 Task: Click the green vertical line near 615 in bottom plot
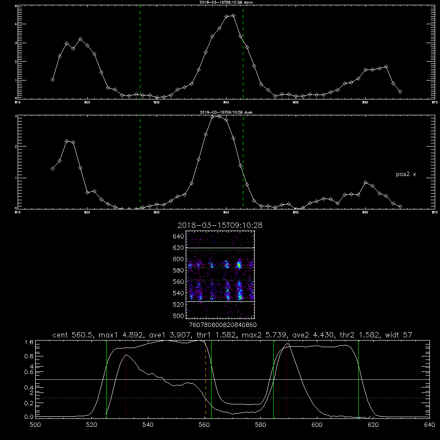[x=358, y=379]
